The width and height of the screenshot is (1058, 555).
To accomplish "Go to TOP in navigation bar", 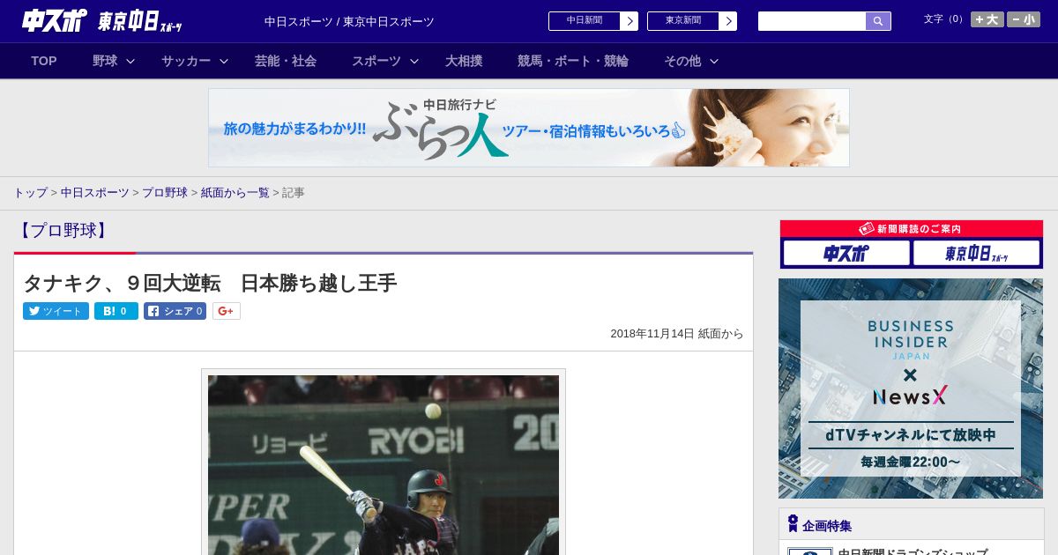I will 44,61.
